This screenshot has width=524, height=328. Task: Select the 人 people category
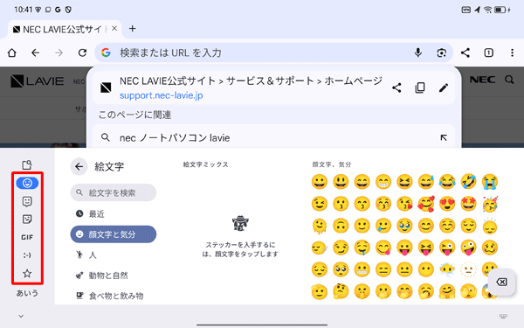pyautogui.click(x=114, y=255)
